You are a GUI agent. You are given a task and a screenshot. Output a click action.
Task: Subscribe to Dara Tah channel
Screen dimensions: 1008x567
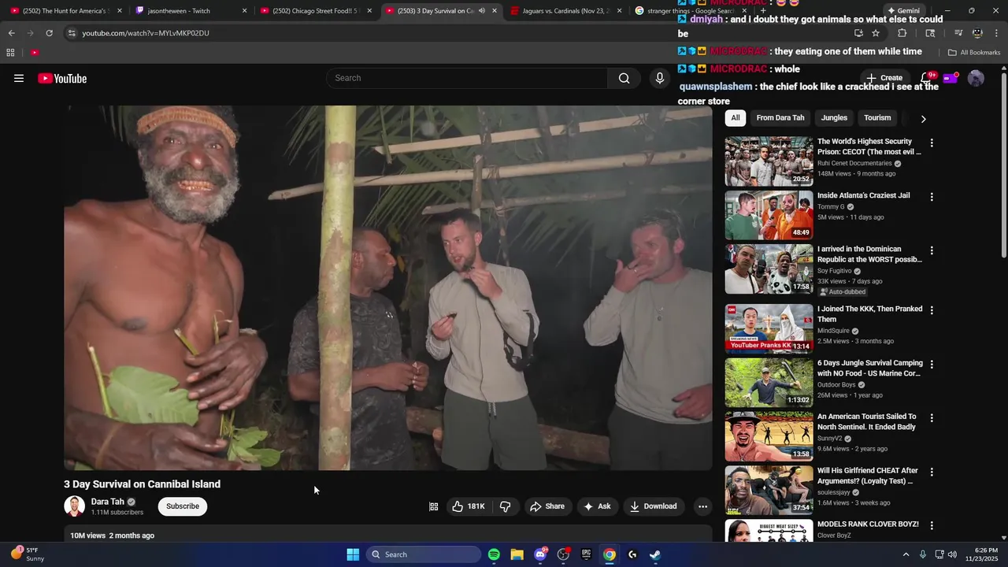click(183, 506)
